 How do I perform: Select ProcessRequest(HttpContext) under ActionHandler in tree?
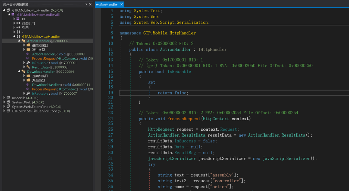62,58
